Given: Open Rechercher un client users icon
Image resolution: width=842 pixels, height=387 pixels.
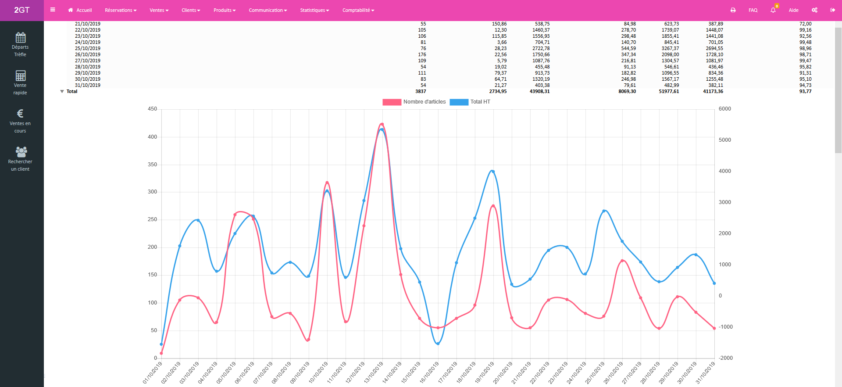Looking at the screenshot, I should click(21, 152).
